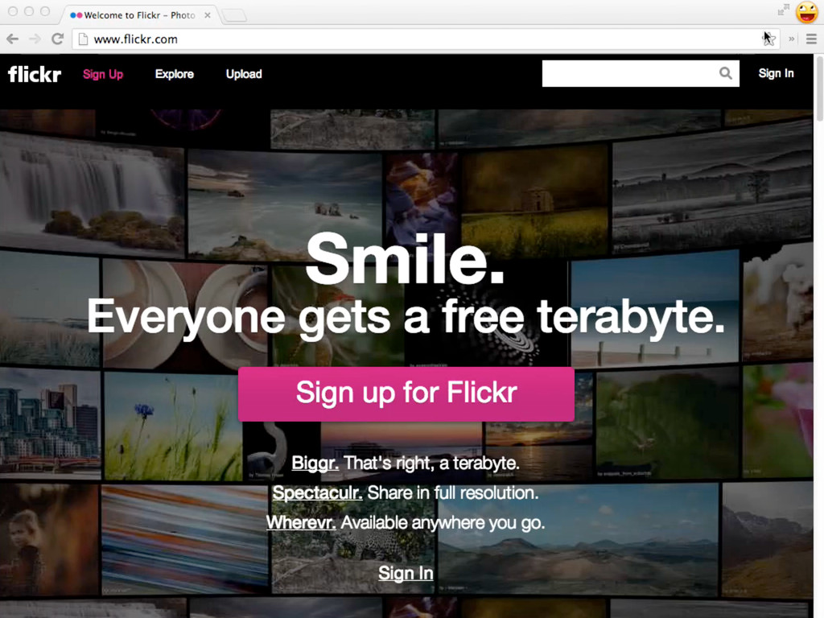Open the Chrome hamburger menu

(811, 39)
